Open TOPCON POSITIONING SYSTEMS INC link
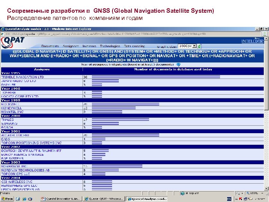 [x=31, y=143]
